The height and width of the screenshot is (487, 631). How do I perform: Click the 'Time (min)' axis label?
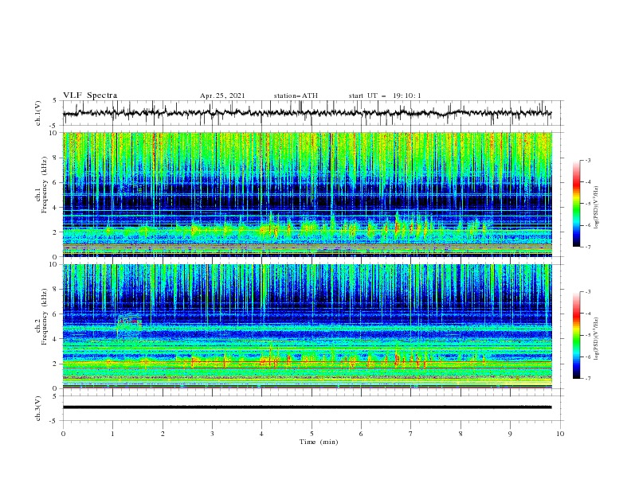pos(319,442)
